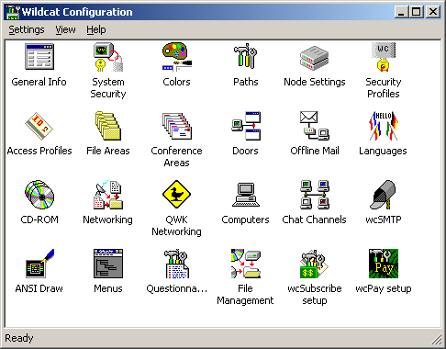Image resolution: width=446 pixels, height=349 pixels.
Task: Click the Paths tools icon
Action: coord(245,56)
